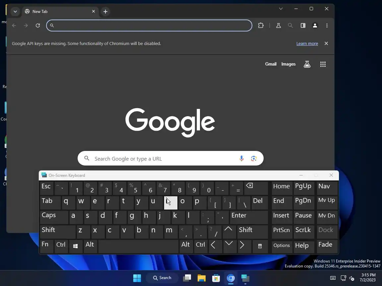This screenshot has width=382, height=286.
Task: Open a new browser tab
Action: pos(105,12)
